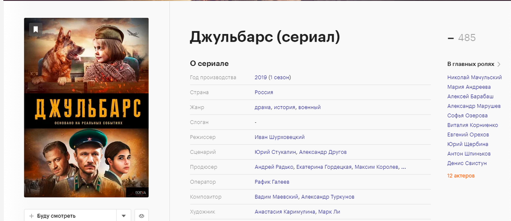Open producer Екатерина Гордецкая
This screenshot has height=221, width=511.
point(324,167)
